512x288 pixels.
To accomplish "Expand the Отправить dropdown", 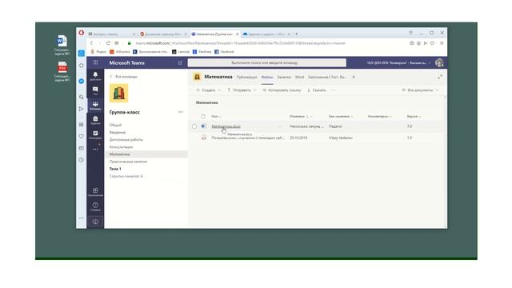I will pyautogui.click(x=242, y=90).
